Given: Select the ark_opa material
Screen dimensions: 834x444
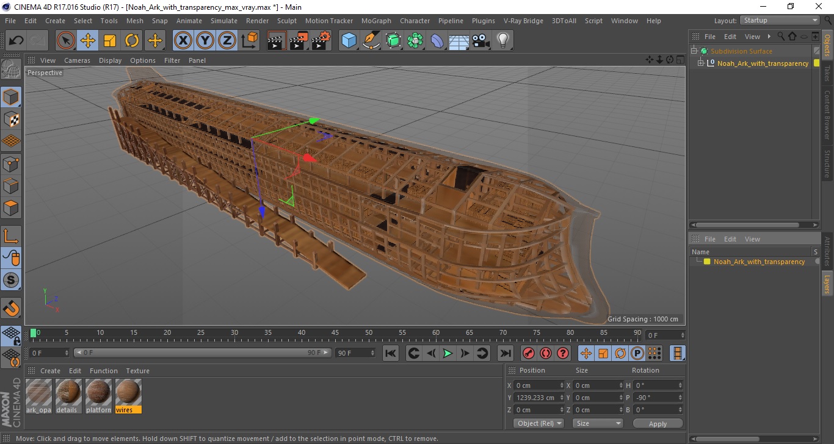Looking at the screenshot, I should [x=38, y=396].
